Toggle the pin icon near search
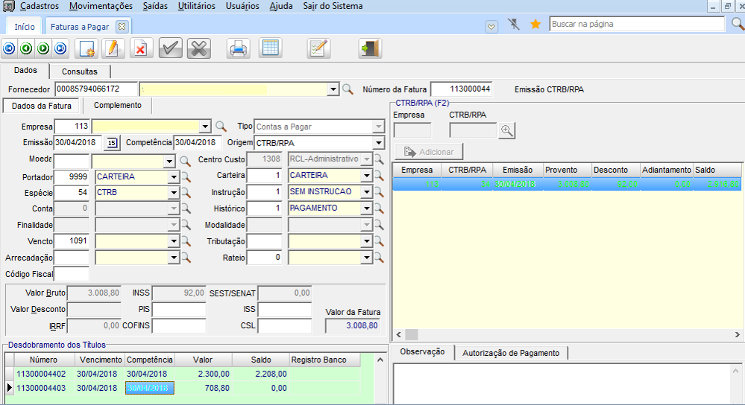The width and height of the screenshot is (745, 405). click(x=513, y=25)
